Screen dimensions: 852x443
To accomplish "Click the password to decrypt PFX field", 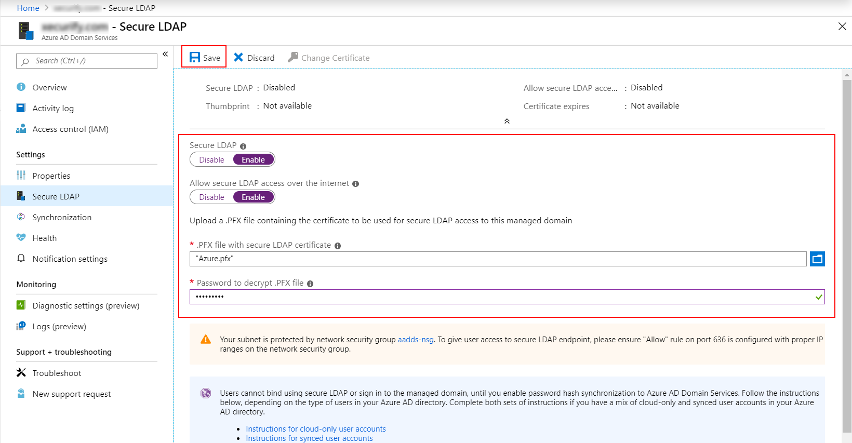I will 507,297.
